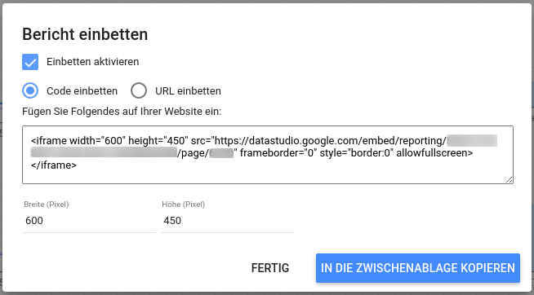Focus the Höhe (Pixel) input with 450

coord(228,221)
